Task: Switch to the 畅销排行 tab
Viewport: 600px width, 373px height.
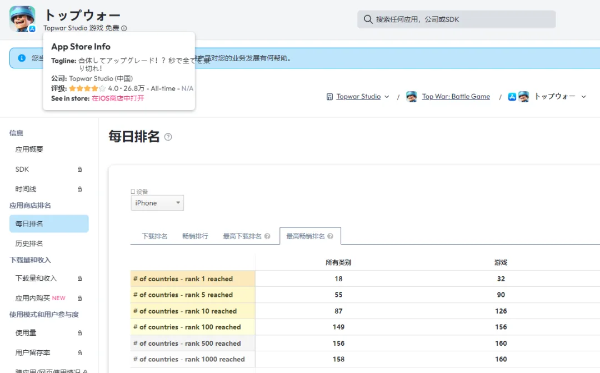Action: click(195, 236)
